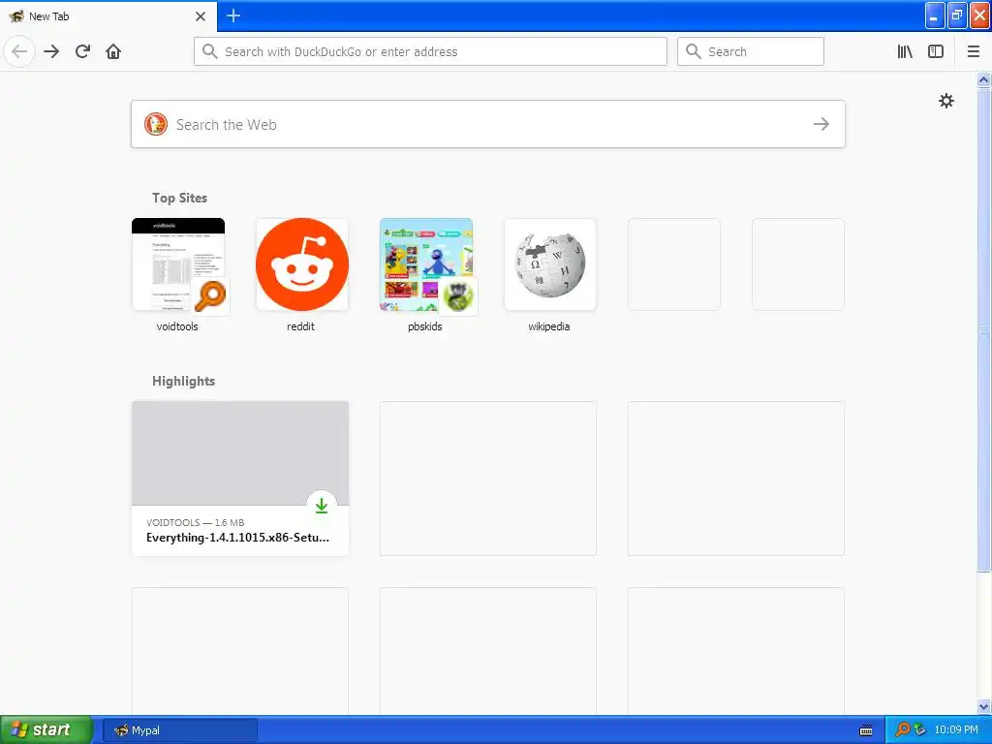Reload the current page
This screenshot has width=992, height=744.
click(x=83, y=51)
